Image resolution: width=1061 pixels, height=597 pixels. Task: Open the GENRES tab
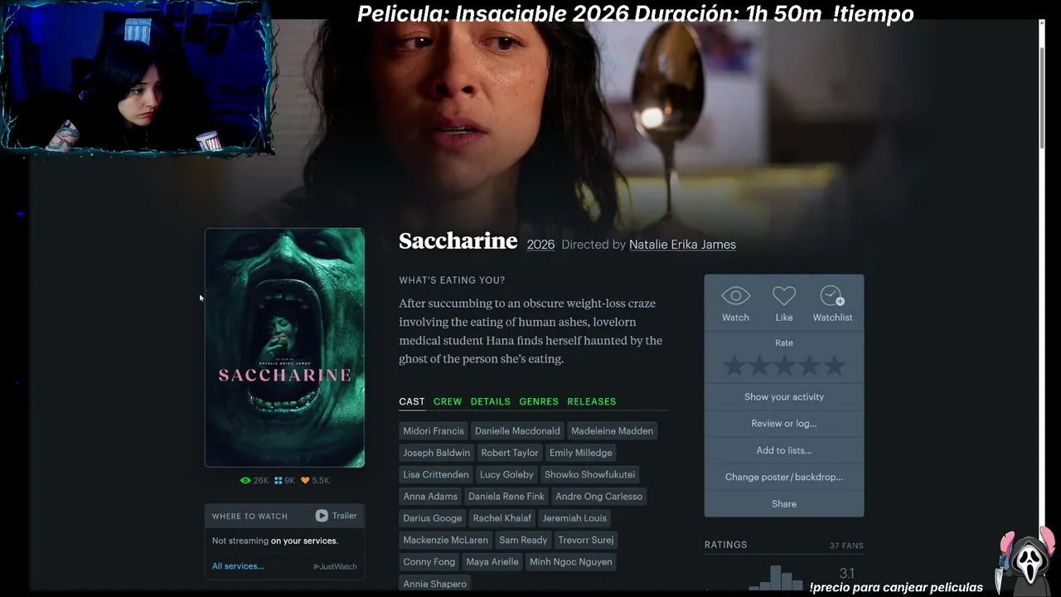click(x=539, y=401)
